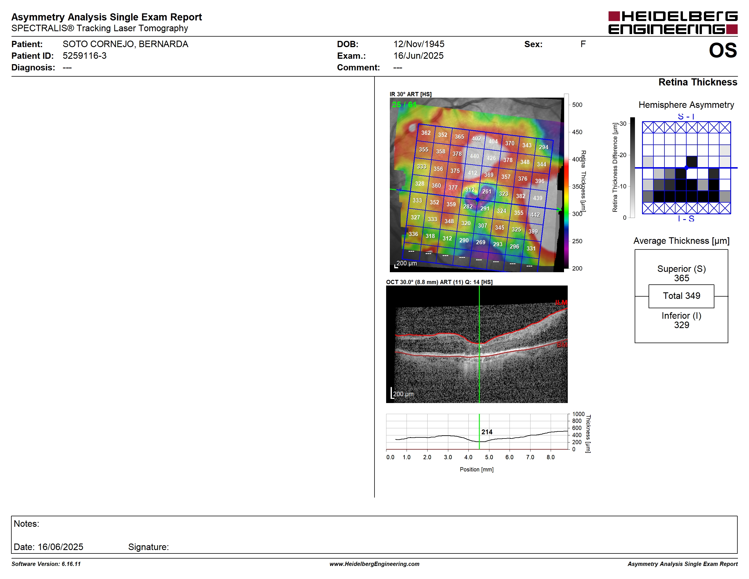Click the Inferior (I) average thickness label
Viewport: 749px width, 579px height.
(681, 316)
